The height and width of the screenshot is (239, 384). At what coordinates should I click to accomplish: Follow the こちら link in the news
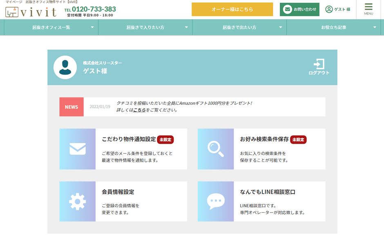click(139, 110)
